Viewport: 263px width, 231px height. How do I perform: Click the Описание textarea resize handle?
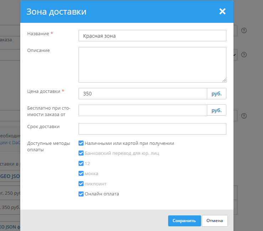(x=224, y=80)
